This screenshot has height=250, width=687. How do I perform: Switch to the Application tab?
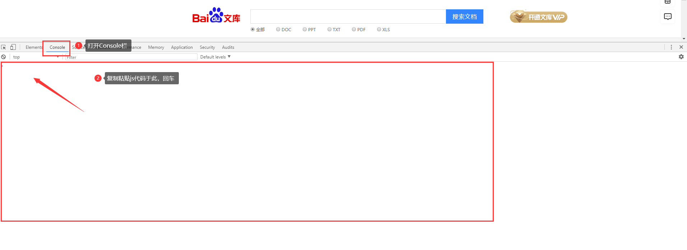pos(182,47)
